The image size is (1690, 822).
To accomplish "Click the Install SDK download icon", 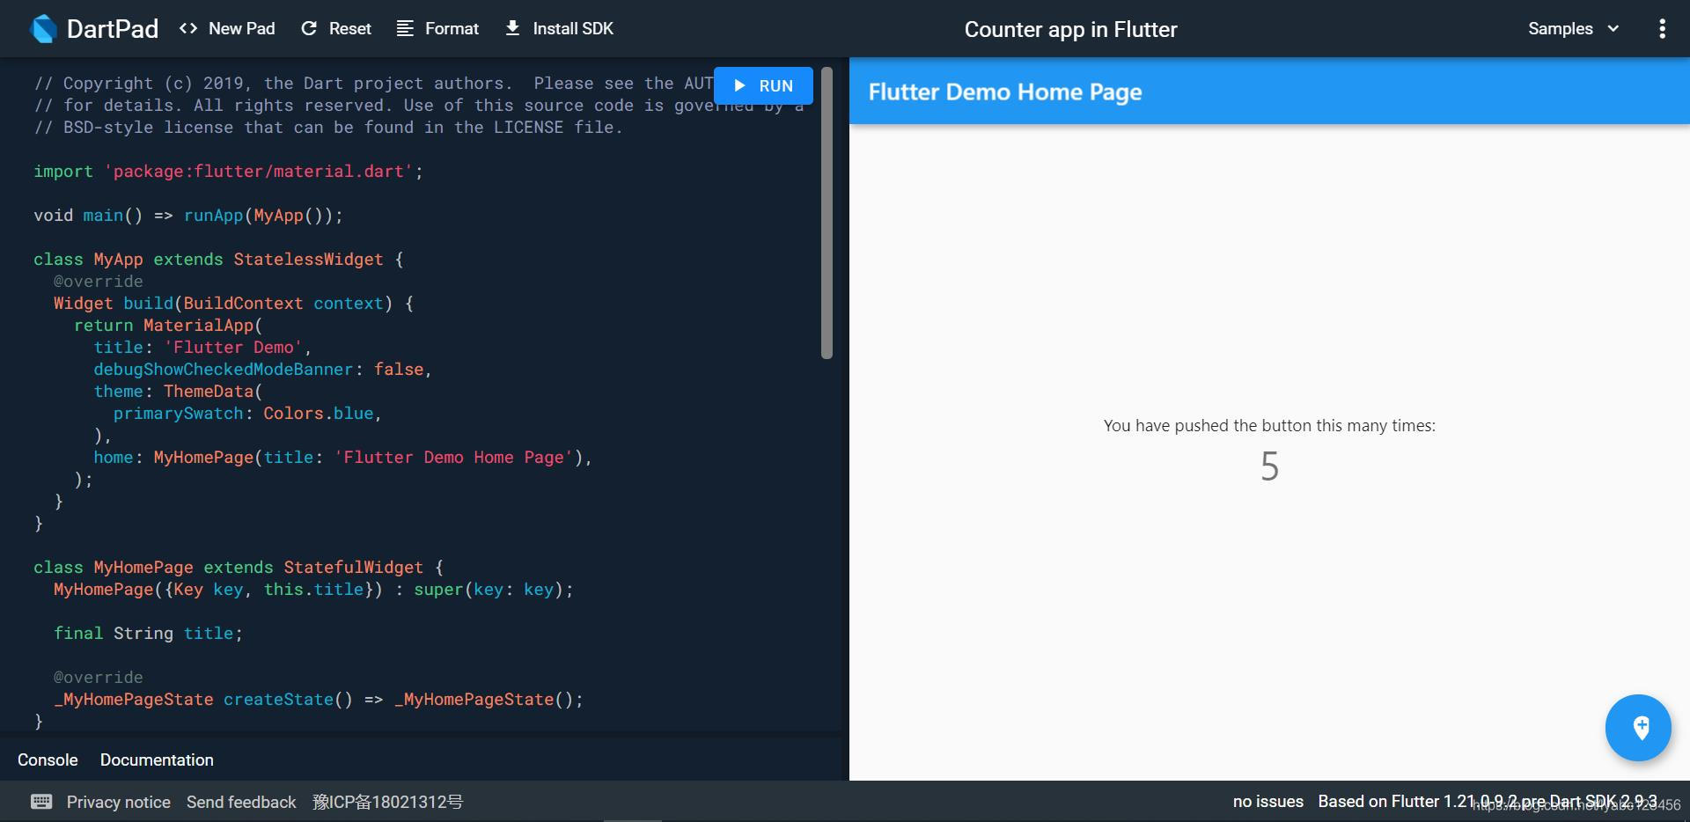I will 512,29.
